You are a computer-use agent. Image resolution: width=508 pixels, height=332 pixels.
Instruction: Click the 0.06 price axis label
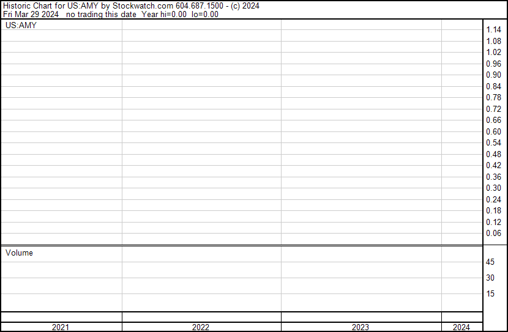point(493,234)
